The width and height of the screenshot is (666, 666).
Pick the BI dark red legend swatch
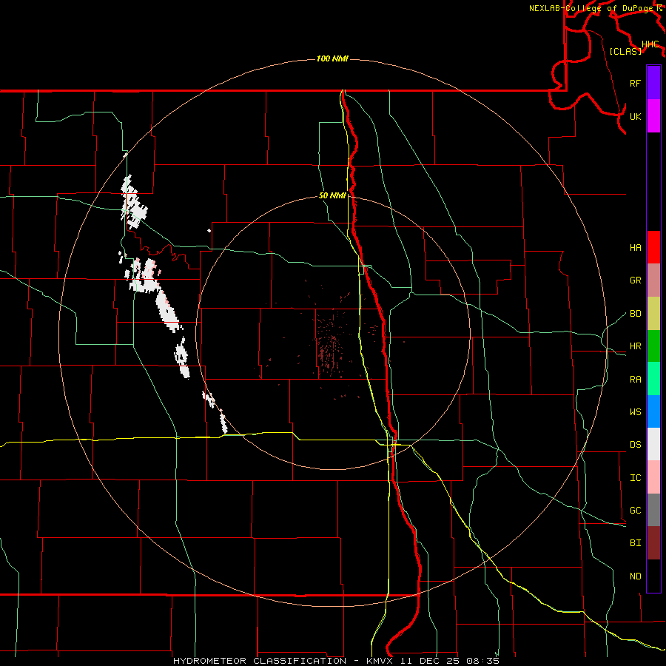click(x=653, y=543)
